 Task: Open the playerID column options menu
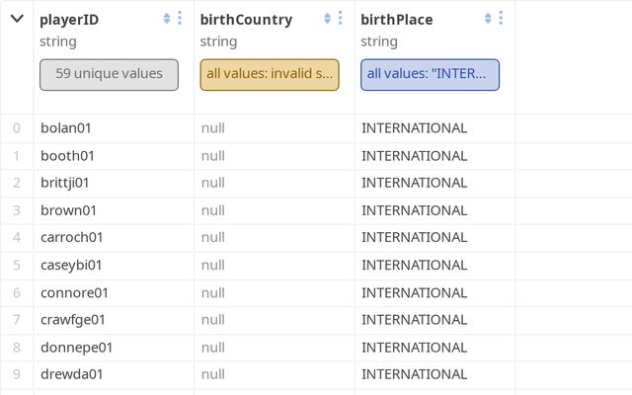180,19
